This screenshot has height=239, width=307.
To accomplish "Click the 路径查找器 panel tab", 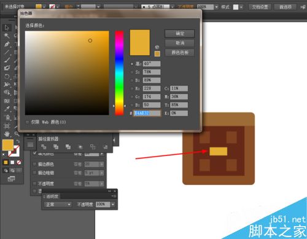I will pyautogui.click(x=49, y=139).
